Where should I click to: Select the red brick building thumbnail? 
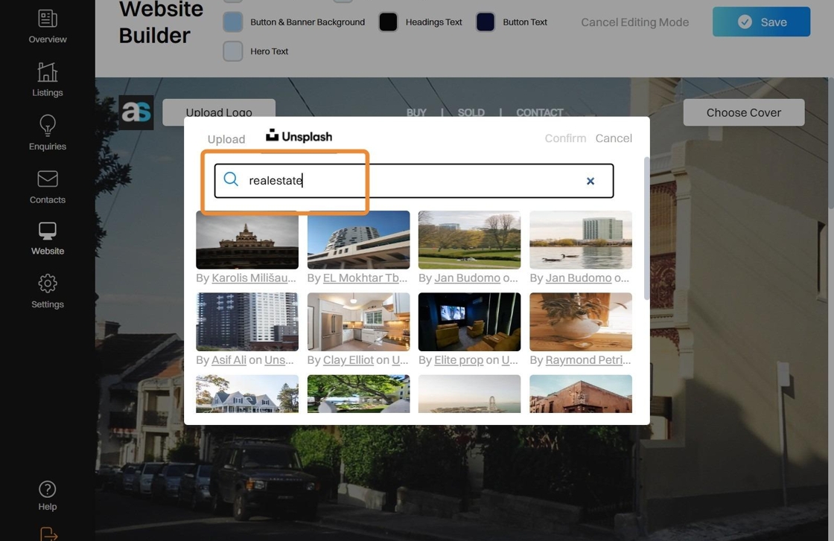pyautogui.click(x=581, y=394)
